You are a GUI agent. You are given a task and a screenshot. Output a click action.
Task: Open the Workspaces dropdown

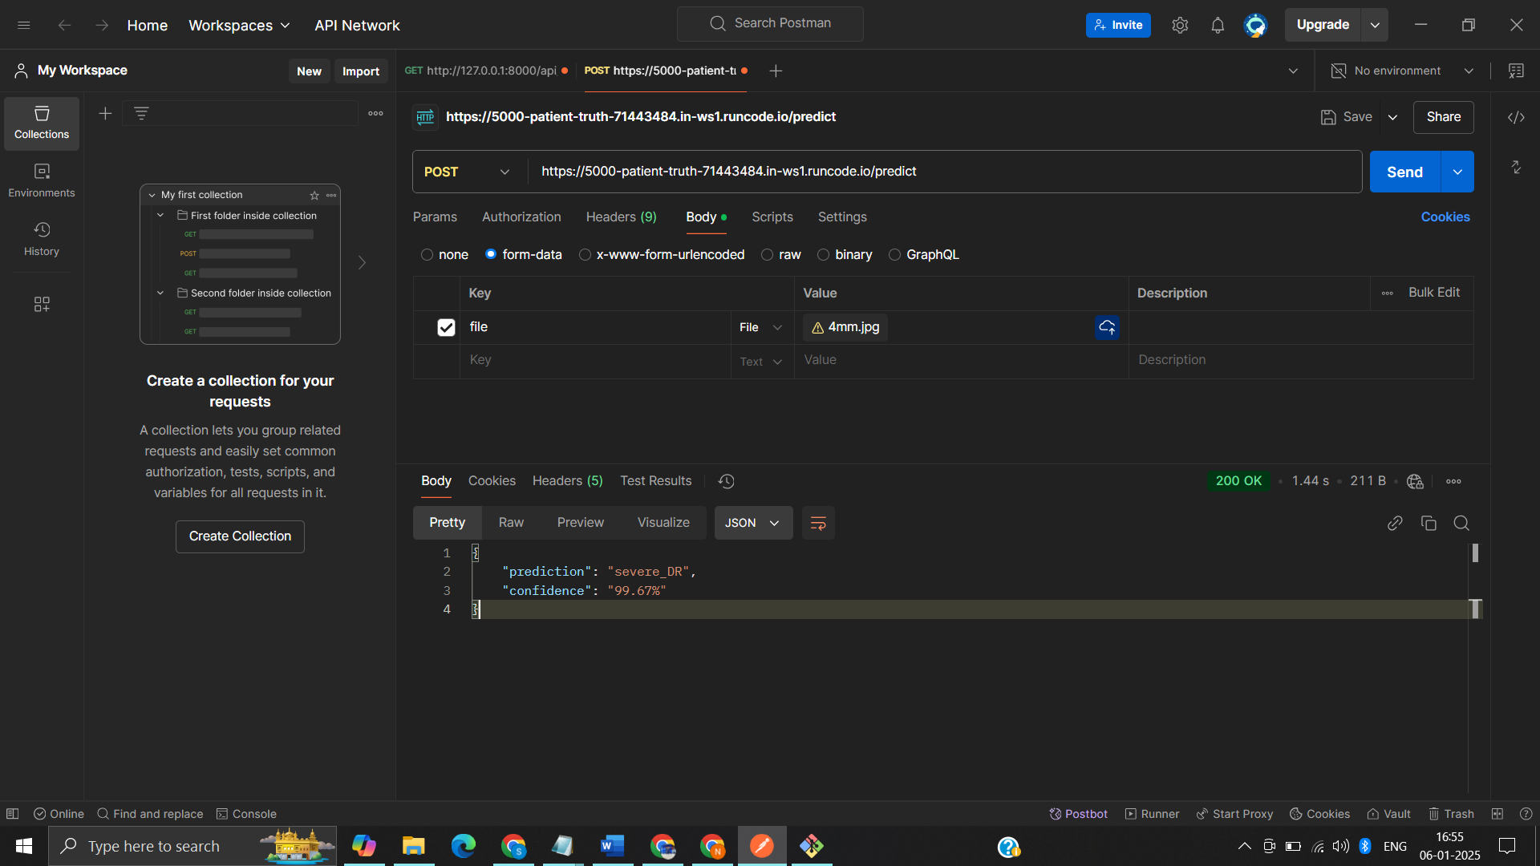tap(239, 25)
